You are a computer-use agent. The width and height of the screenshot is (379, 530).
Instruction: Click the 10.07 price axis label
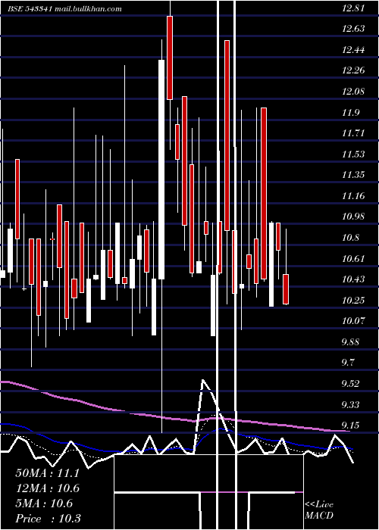tap(353, 321)
